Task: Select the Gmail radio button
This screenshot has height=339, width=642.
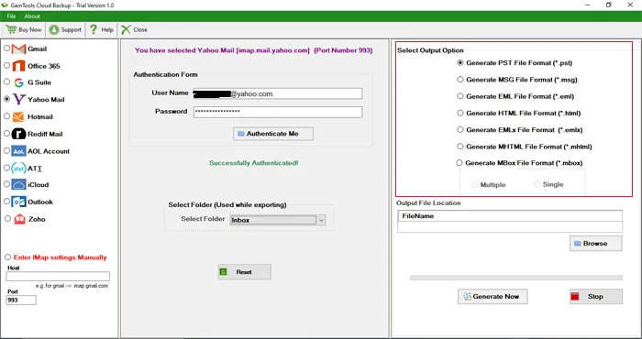Action: coord(7,49)
